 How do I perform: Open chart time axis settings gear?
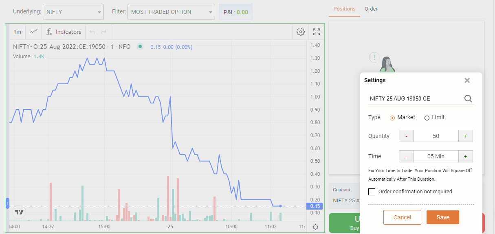point(315,227)
